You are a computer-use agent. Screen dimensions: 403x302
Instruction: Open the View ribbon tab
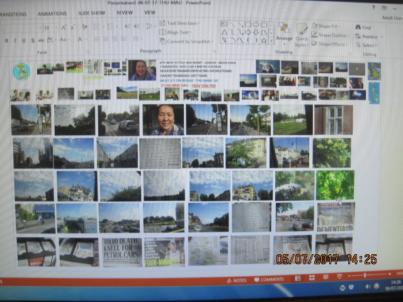[150, 12]
